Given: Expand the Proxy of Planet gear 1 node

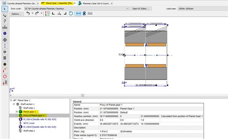Looking at the screenshot, I should click(17, 115).
